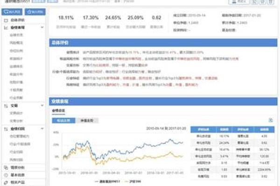Viewport: 280px width, 186px height.
Task: Collapse the 业绩归因 sidebar group chevron
Action: pyautogui.click(x=42, y=129)
